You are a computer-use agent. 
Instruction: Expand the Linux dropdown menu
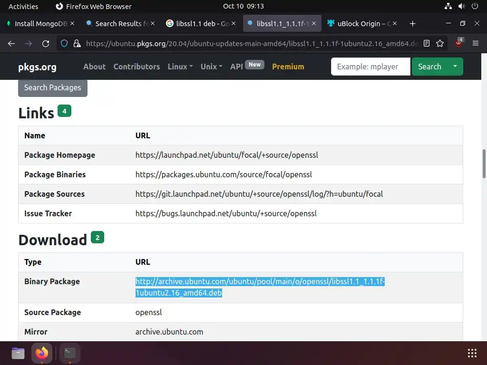180,67
